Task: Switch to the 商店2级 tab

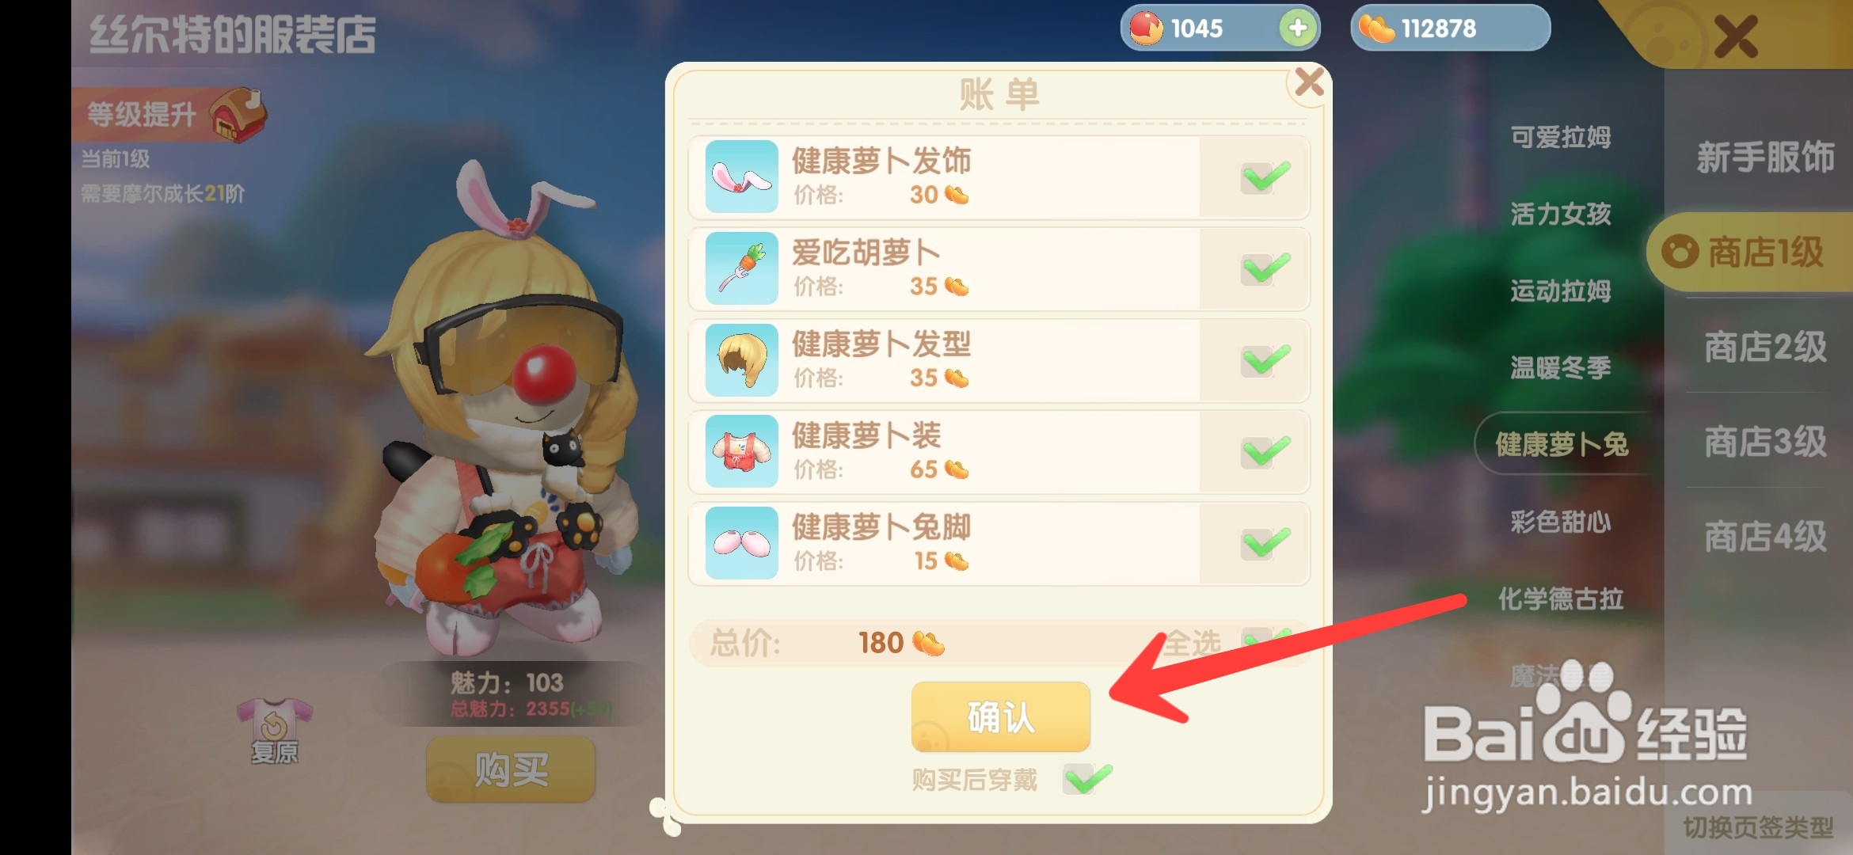Action: pos(1765,347)
